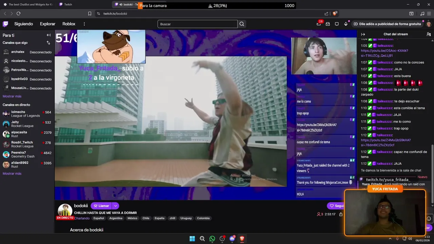Collapse the stream chat panel
Viewport: 434px width, 244px height.
point(363,34)
